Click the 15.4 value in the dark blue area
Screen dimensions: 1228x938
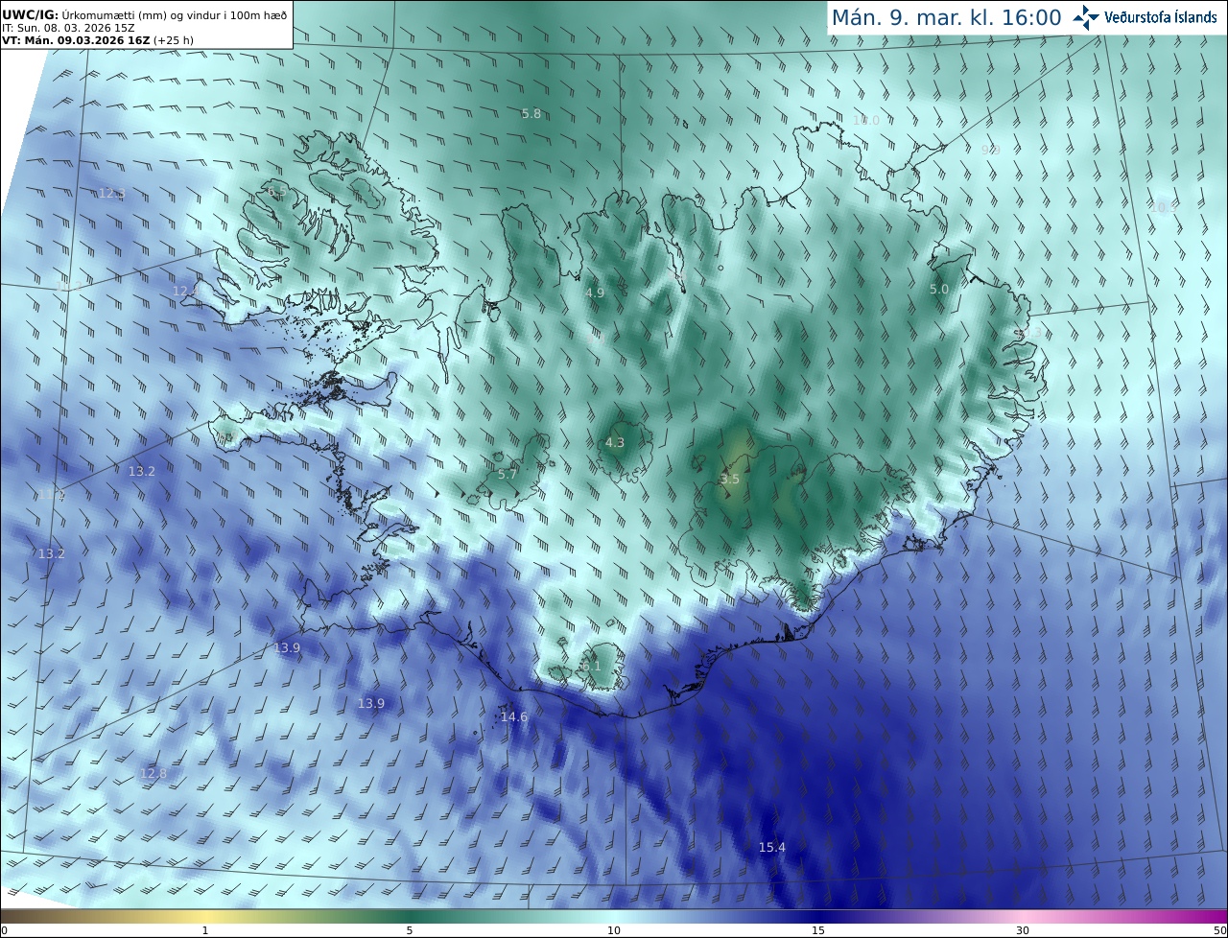(772, 847)
